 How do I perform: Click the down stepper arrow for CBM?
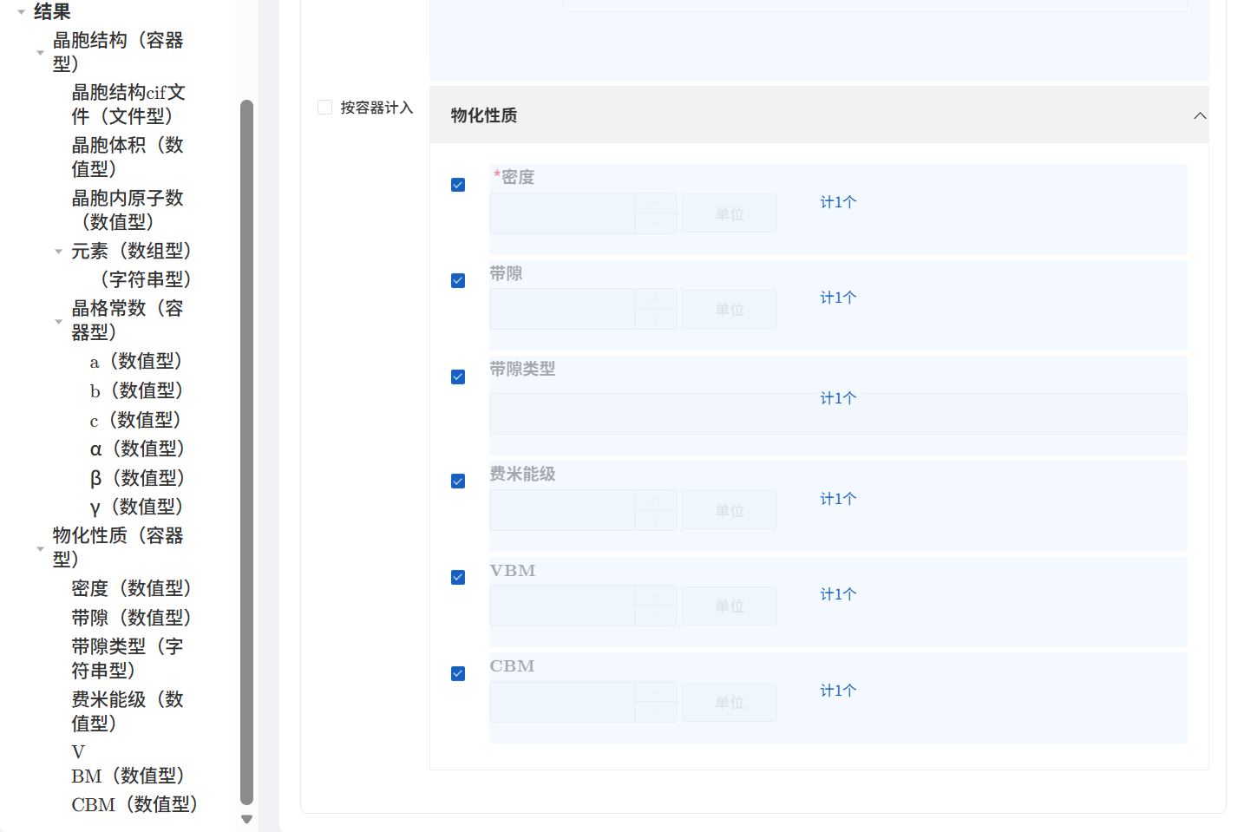tap(657, 711)
